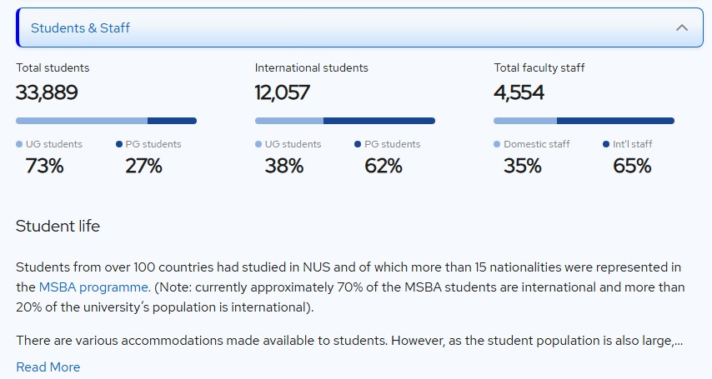Click the International students progress bar
This screenshot has height=379, width=712.
pos(345,121)
